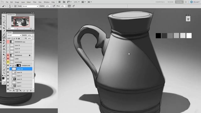Select the Move tool

coord(4,17)
